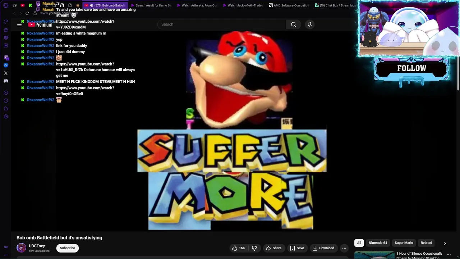
Task: Save the video to a playlist
Action: pos(297,248)
